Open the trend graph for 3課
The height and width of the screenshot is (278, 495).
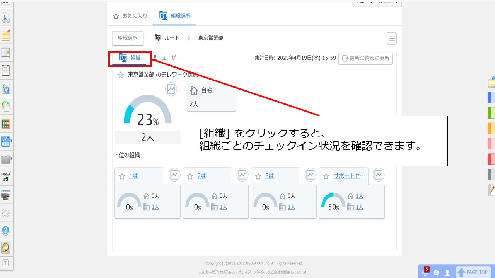[311, 175]
